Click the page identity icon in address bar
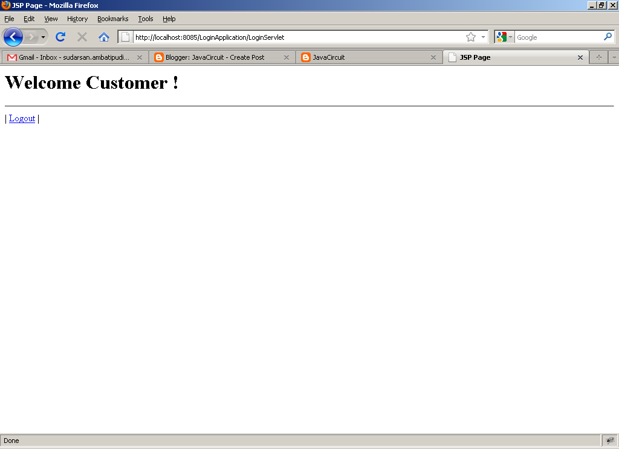The width and height of the screenshot is (619, 449). pyautogui.click(x=125, y=37)
